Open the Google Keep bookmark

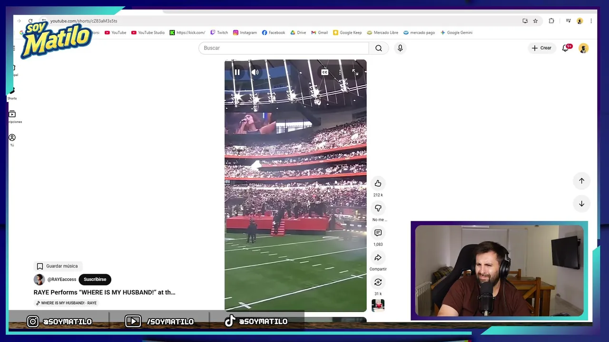coord(347,33)
